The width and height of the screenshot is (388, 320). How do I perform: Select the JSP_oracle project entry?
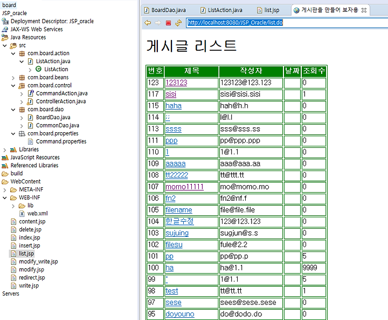(x=15, y=13)
